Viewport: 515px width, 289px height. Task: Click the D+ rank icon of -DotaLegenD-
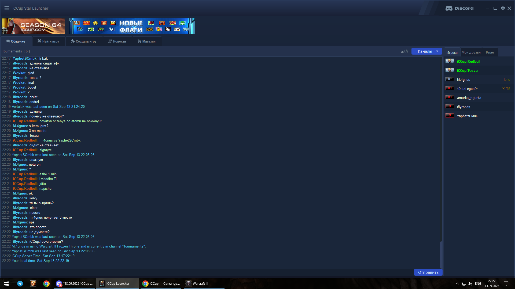pyautogui.click(x=450, y=88)
